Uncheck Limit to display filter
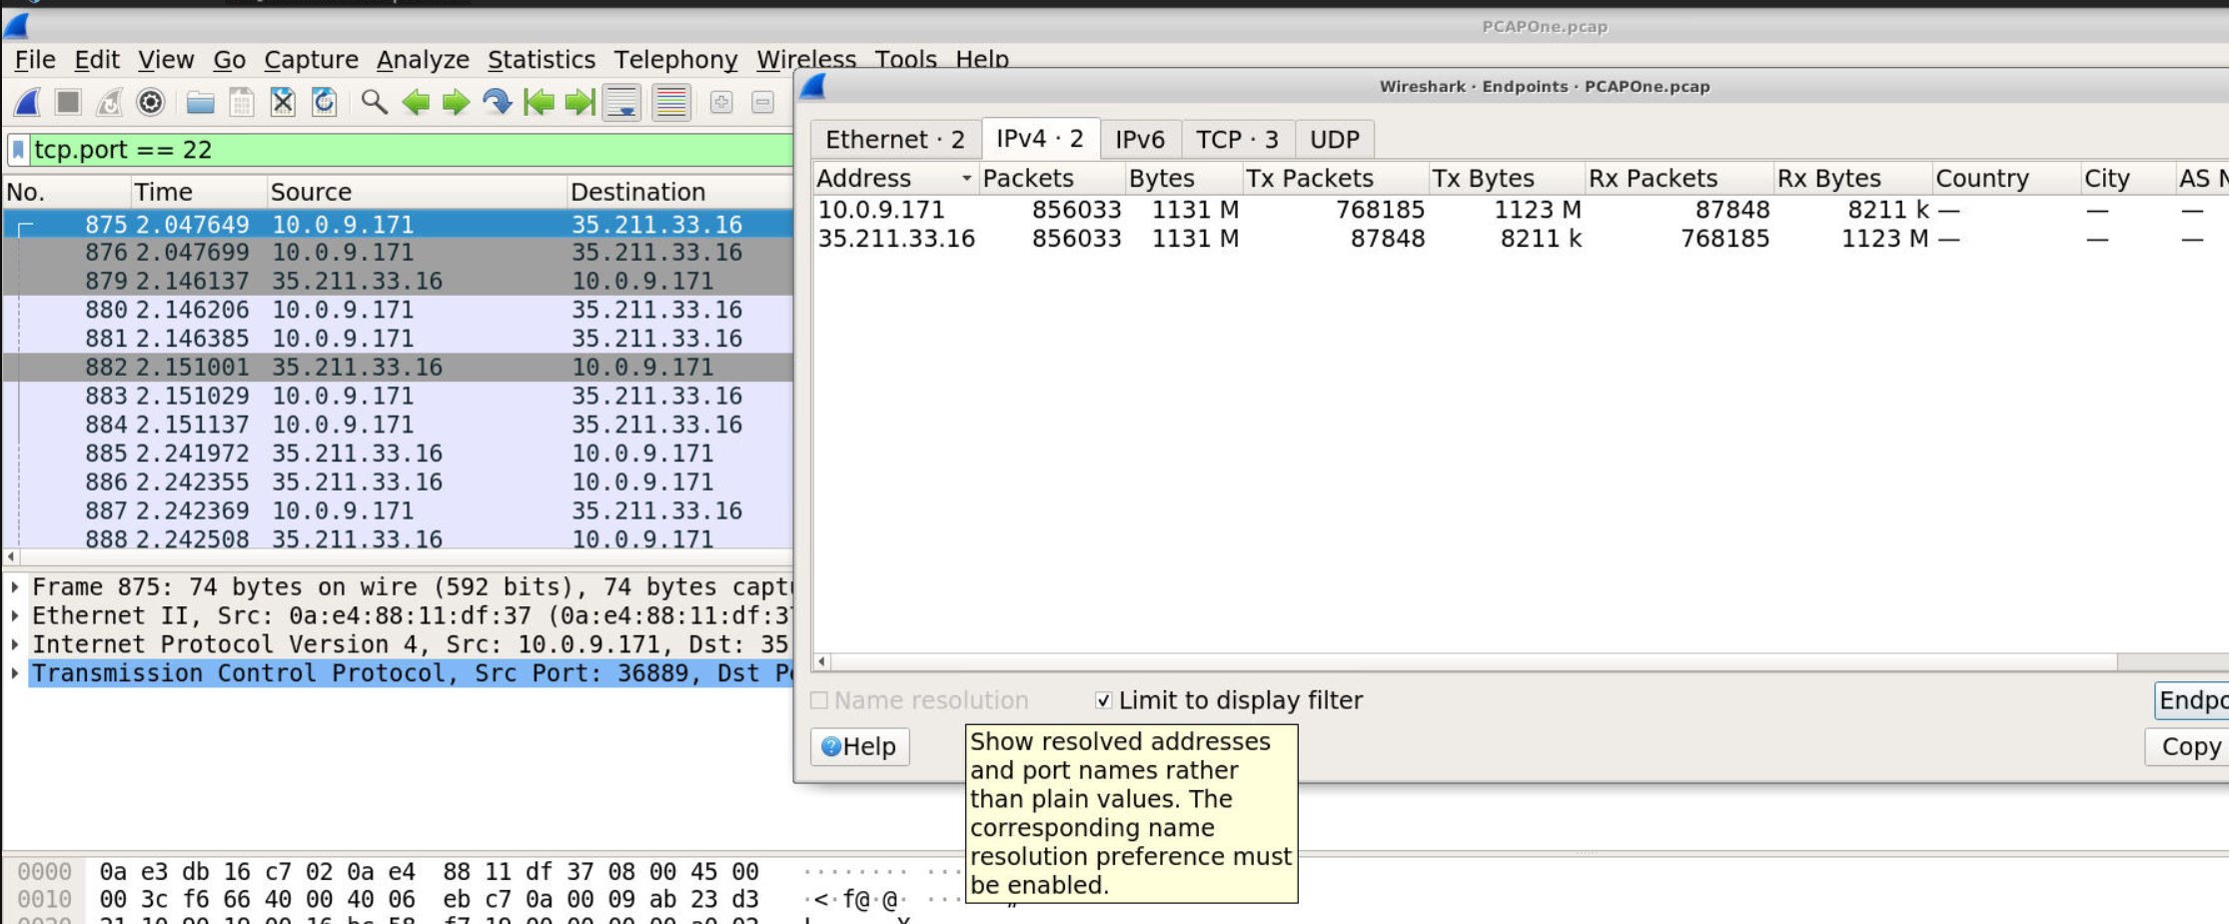Viewport: 2229px width, 924px height. pyautogui.click(x=1103, y=700)
